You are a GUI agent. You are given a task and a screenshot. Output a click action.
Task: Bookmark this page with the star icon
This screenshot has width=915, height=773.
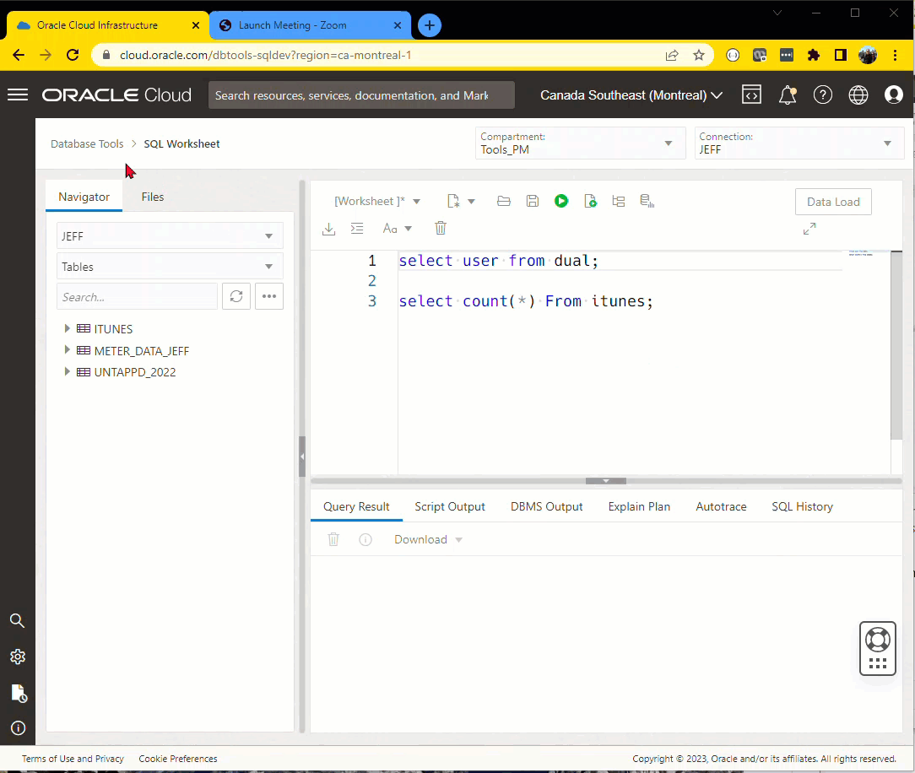[x=699, y=56]
